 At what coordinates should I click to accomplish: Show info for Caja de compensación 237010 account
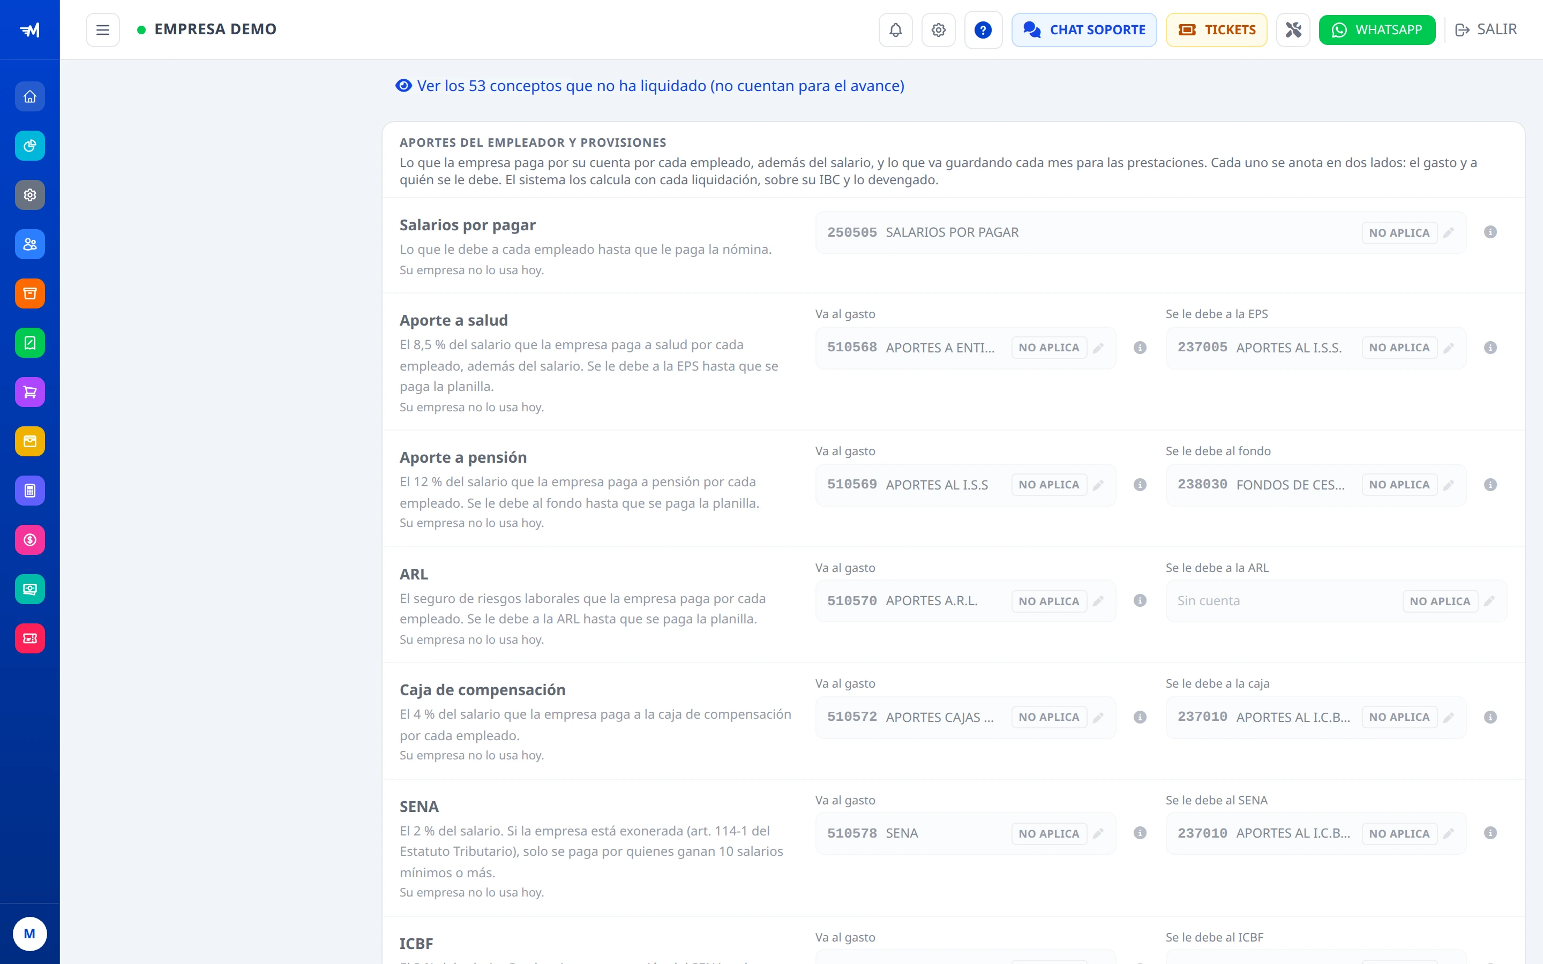(x=1490, y=718)
